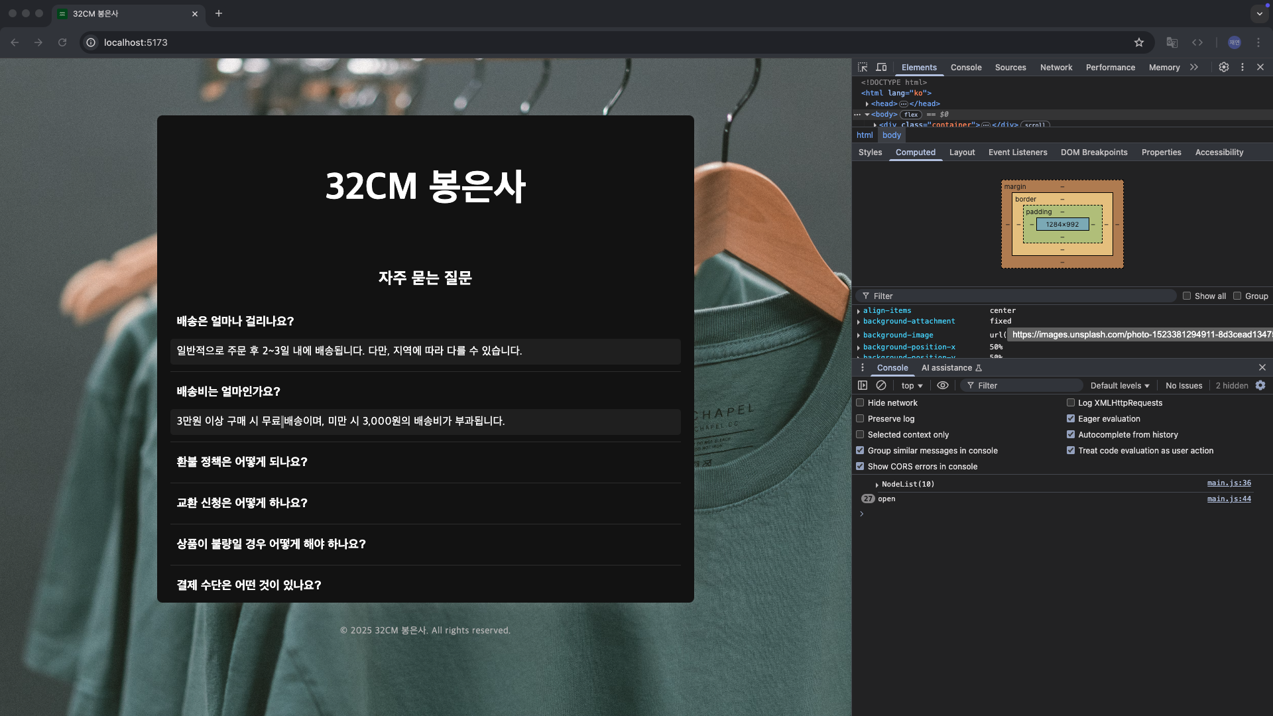Expand the background-attachment property
The width and height of the screenshot is (1273, 716).
[859, 322]
